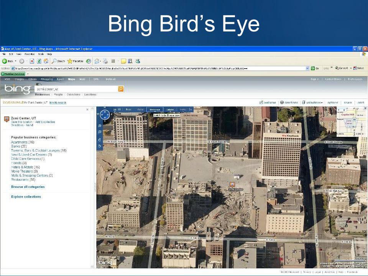This screenshot has width=368, height=276.
Task: Refresh the page with the Refresh icon
Action: [39, 61]
